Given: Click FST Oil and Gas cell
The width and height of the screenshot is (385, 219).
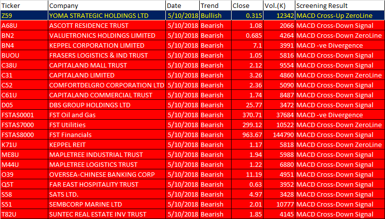Looking at the screenshot, I should point(107,115).
